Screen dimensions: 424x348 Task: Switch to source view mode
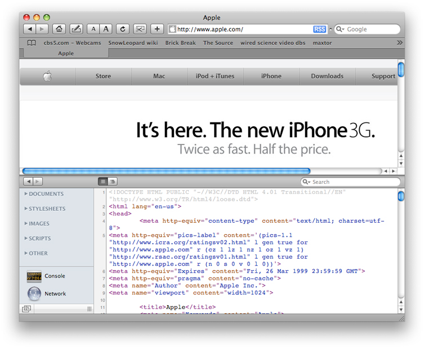coord(102,182)
